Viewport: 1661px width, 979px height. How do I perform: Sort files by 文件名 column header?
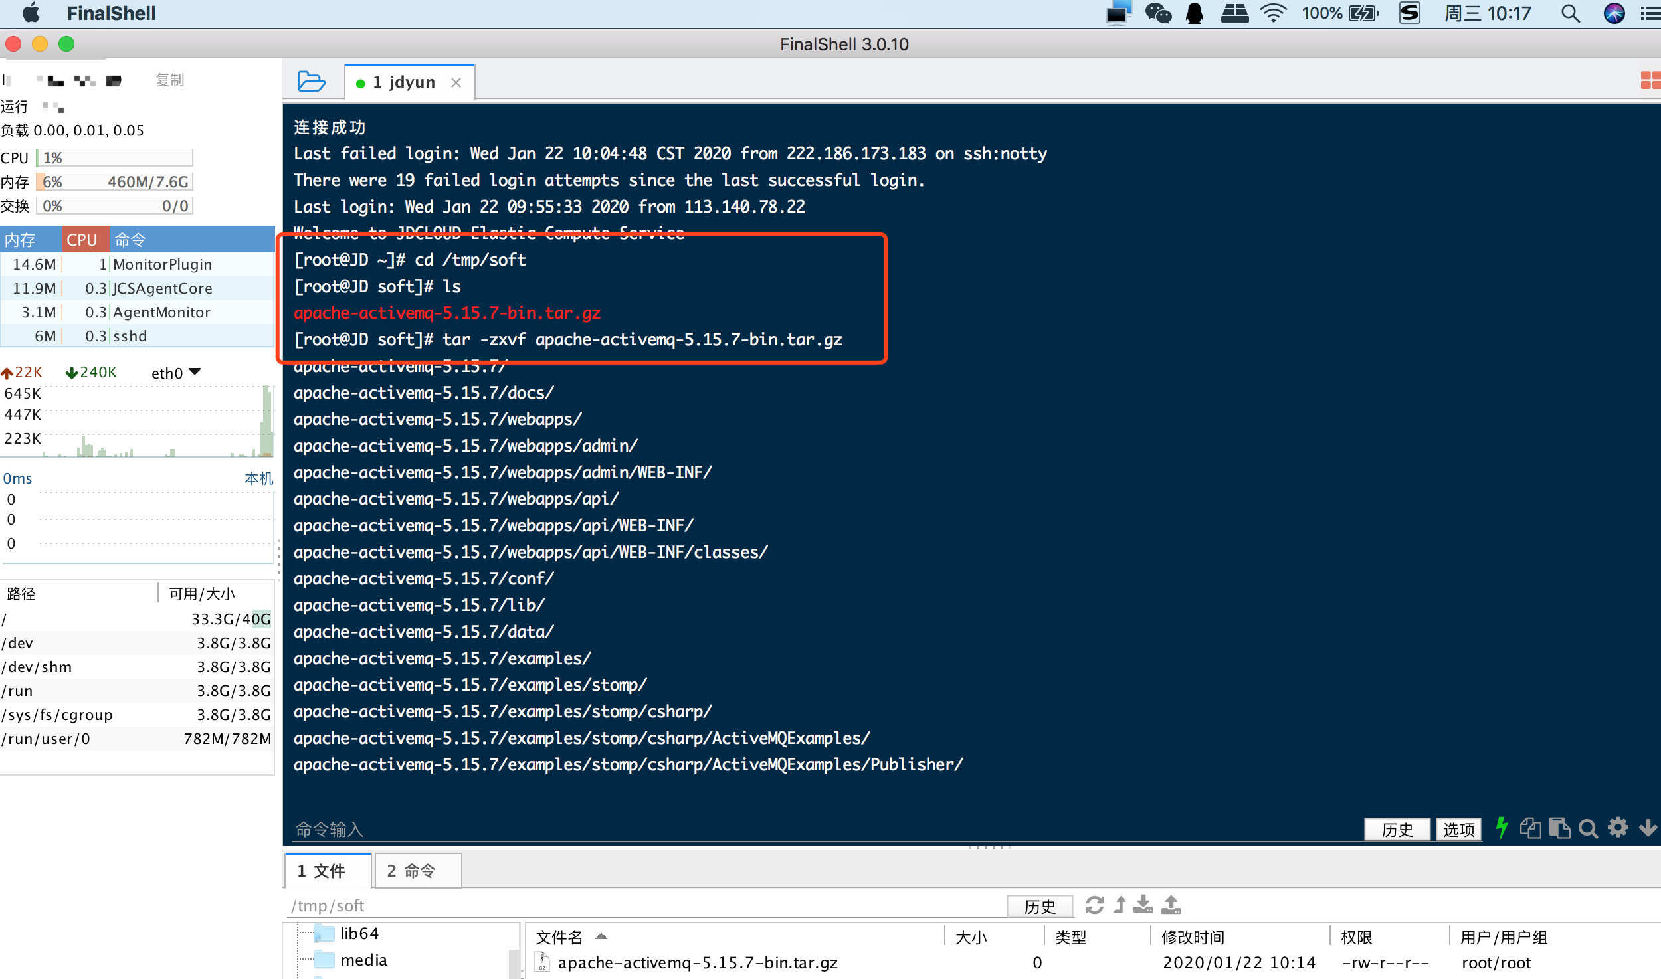coord(559,936)
